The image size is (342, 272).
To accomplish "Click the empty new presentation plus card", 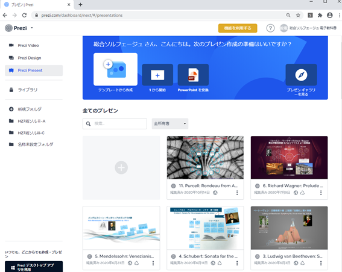I will (x=121, y=167).
